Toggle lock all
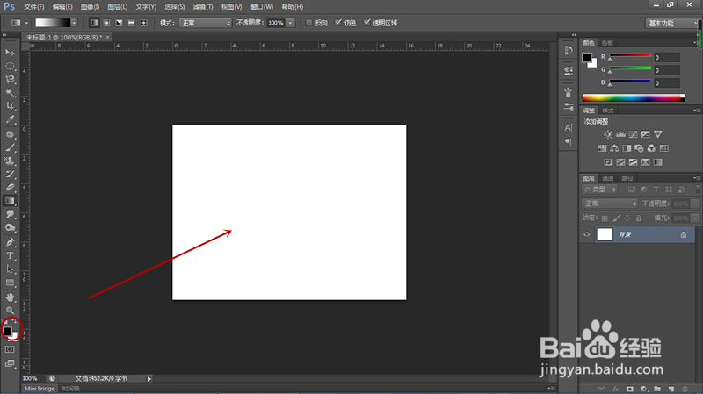This screenshot has height=394, width=703. [x=639, y=218]
